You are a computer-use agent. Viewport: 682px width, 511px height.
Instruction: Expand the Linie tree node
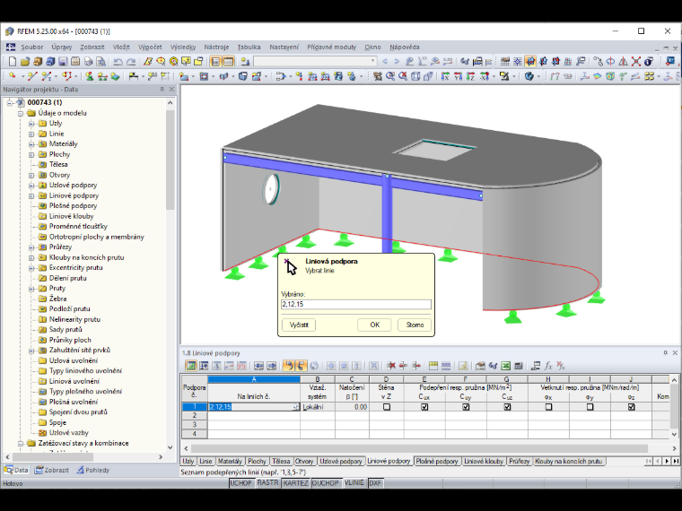[x=31, y=134]
